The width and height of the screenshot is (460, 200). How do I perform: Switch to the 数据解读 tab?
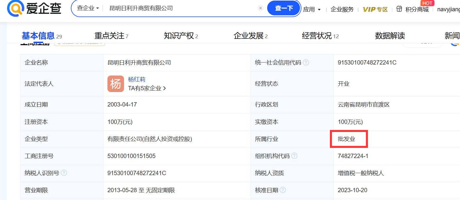pos(390,36)
